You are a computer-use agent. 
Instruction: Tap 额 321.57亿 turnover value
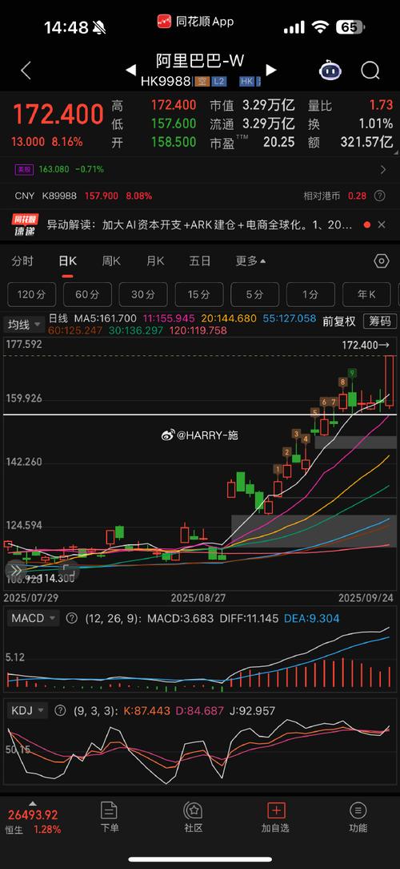(367, 142)
